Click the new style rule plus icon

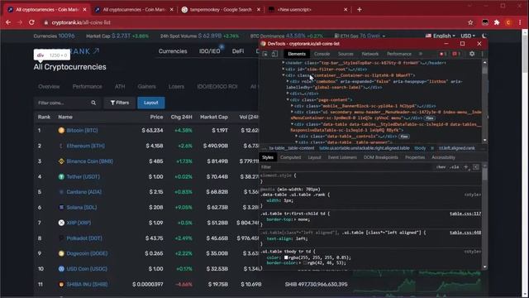pyautogui.click(x=466, y=167)
